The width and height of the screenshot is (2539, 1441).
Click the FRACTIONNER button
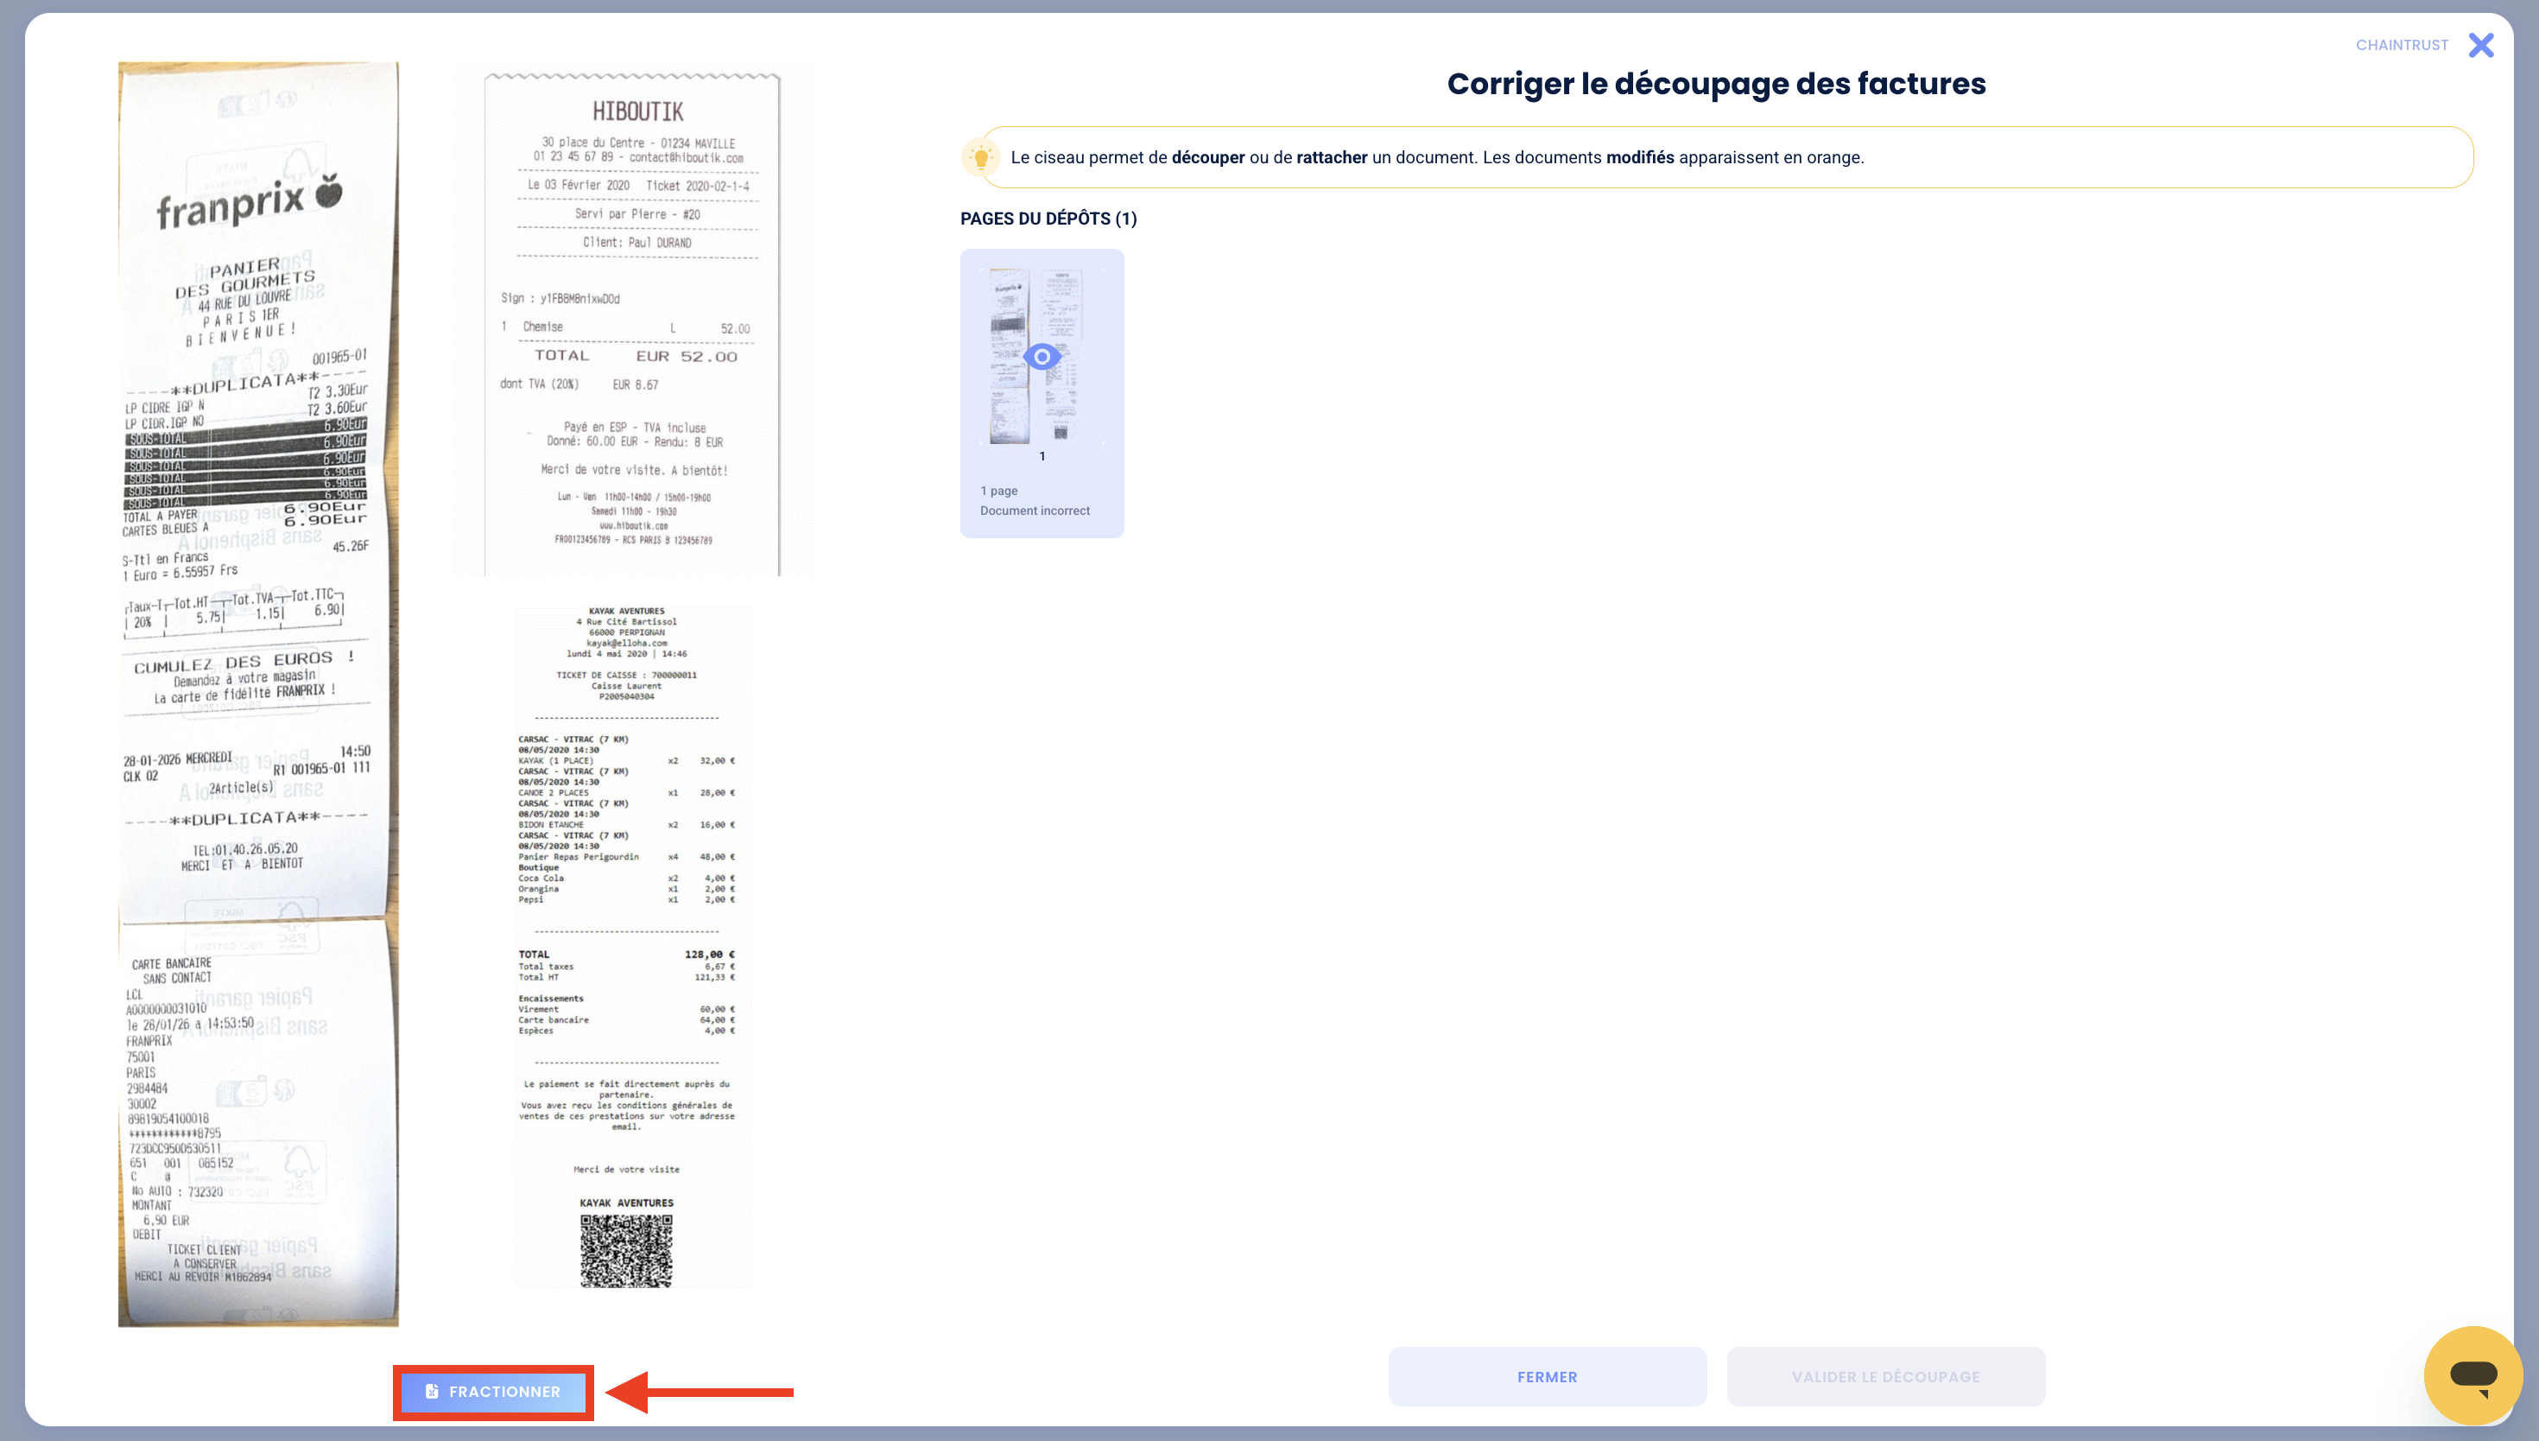[492, 1392]
